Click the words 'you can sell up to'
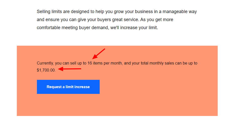The height and width of the screenshot is (125, 232). pyautogui.click(x=71, y=63)
